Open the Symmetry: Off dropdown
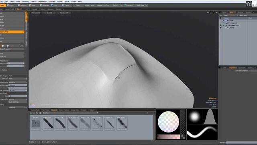 point(102,5)
